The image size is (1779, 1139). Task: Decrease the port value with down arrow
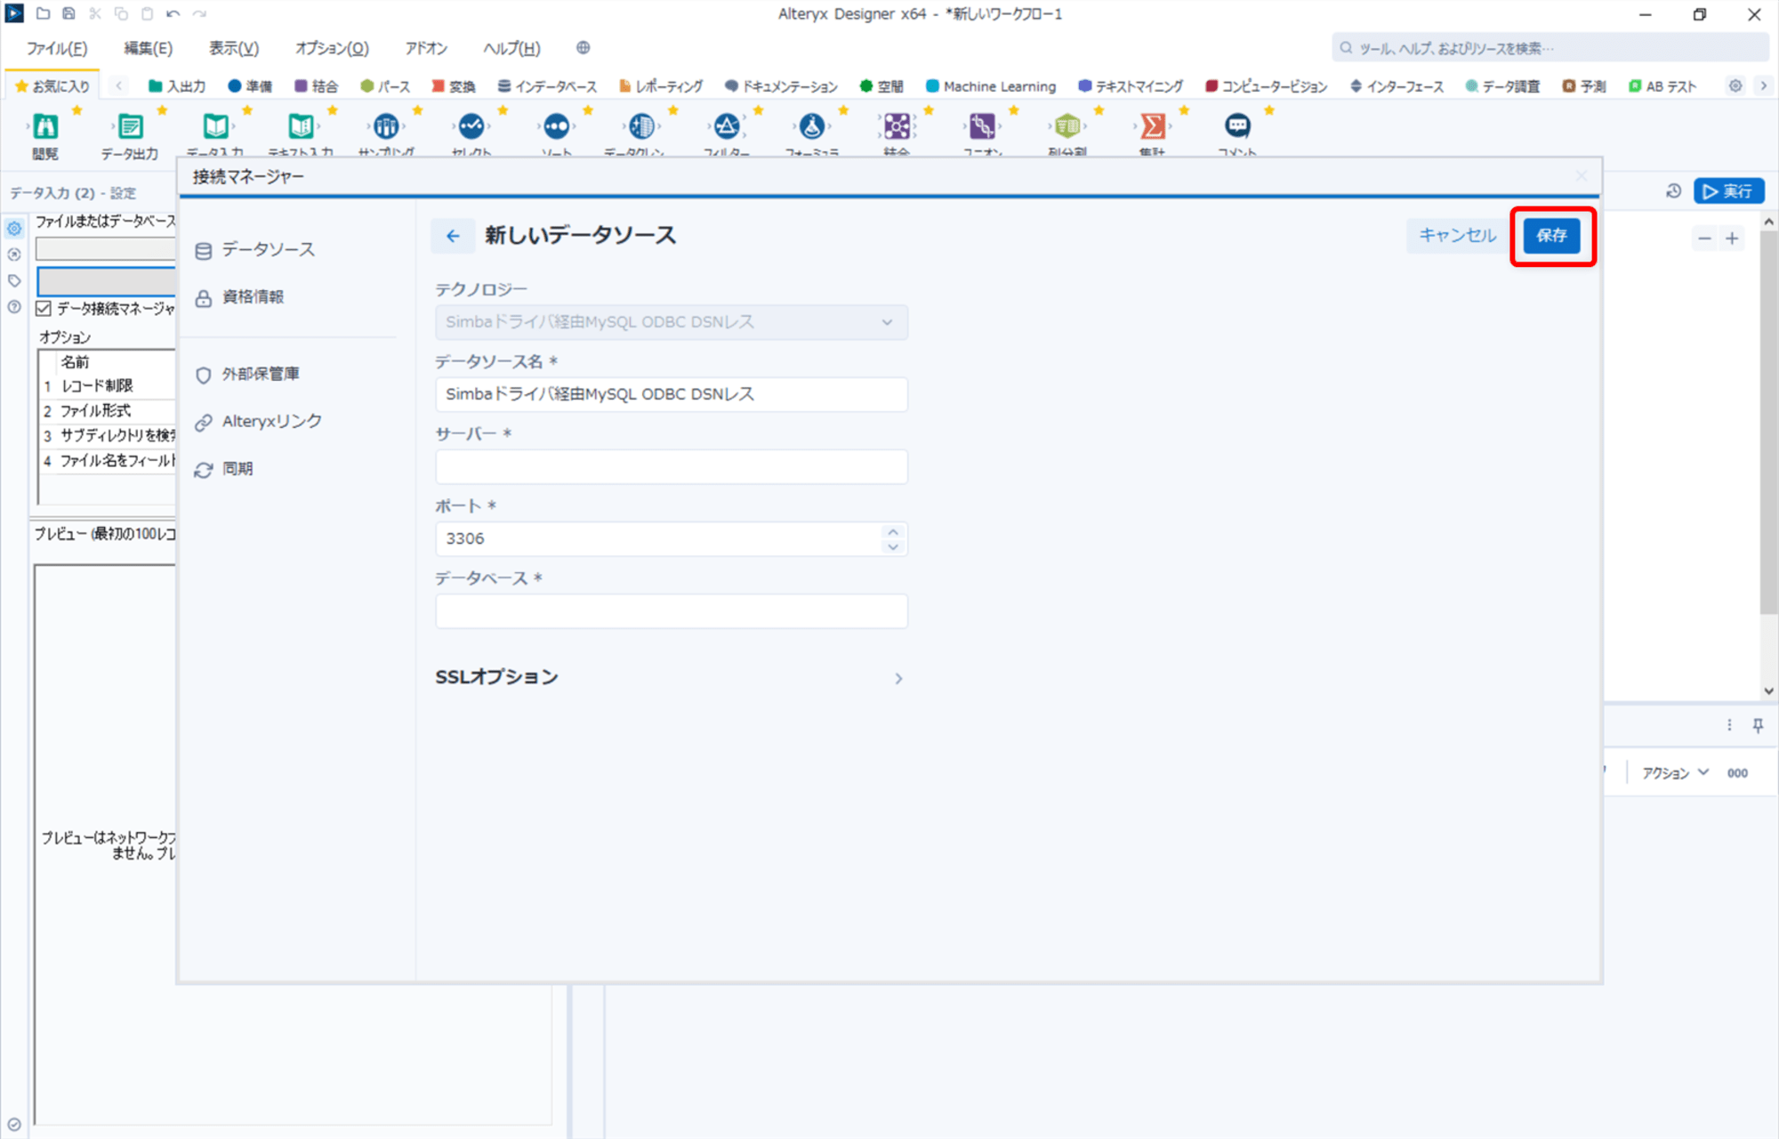(893, 546)
